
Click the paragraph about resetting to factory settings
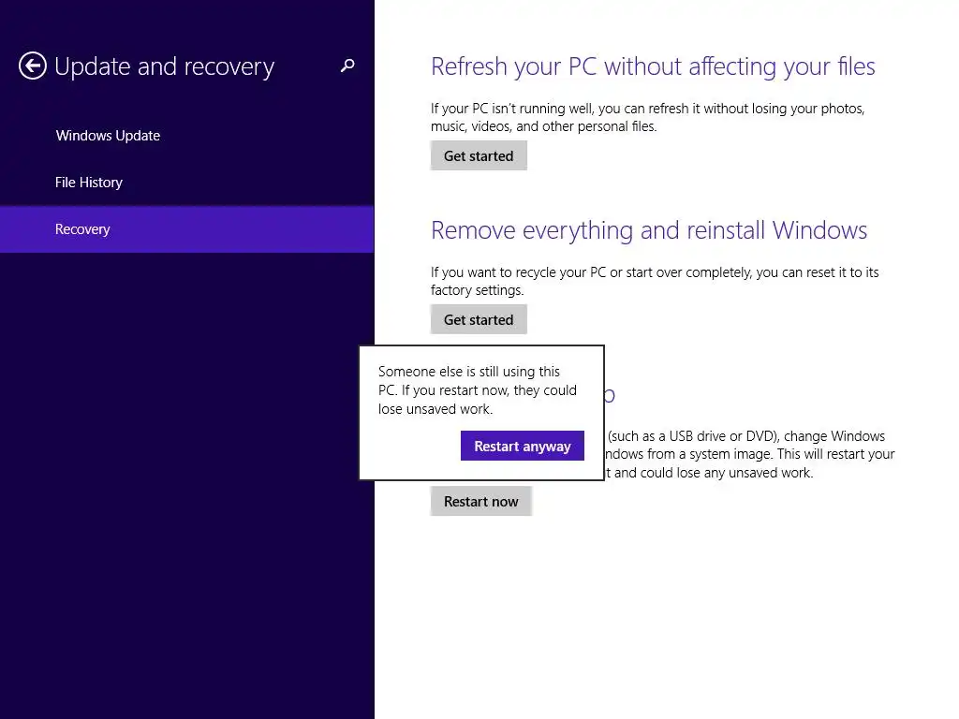point(655,281)
